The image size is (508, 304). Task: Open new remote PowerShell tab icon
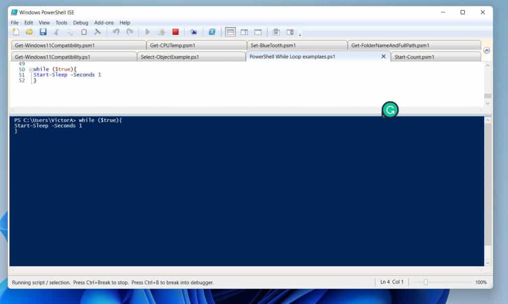coord(193,32)
